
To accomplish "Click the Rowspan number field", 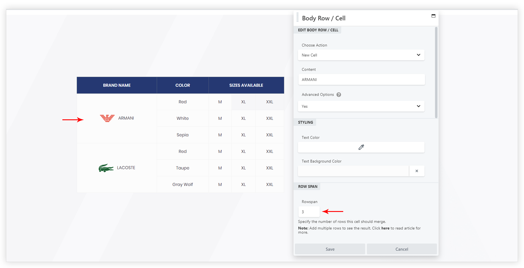I will (x=309, y=212).
